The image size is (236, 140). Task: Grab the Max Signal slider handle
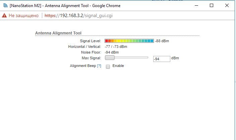110,58
